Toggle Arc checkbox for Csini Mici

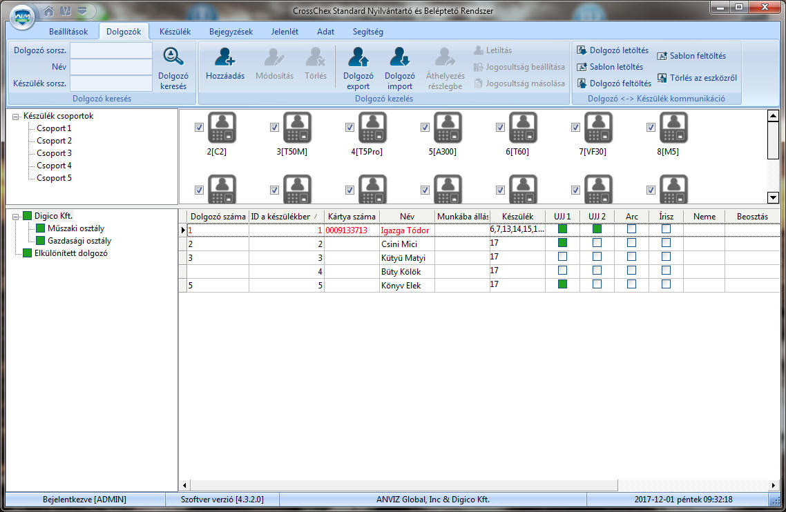point(631,243)
